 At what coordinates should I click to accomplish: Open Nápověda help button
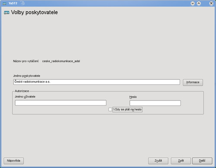[13, 161]
